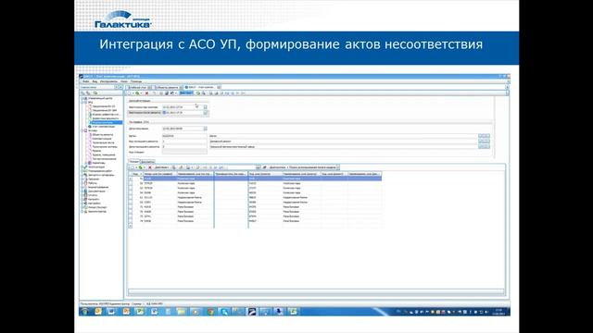This screenshot has height=333, width=593.
Task: Open the Действия dropdown in the grid toolbar
Action: click(162, 167)
